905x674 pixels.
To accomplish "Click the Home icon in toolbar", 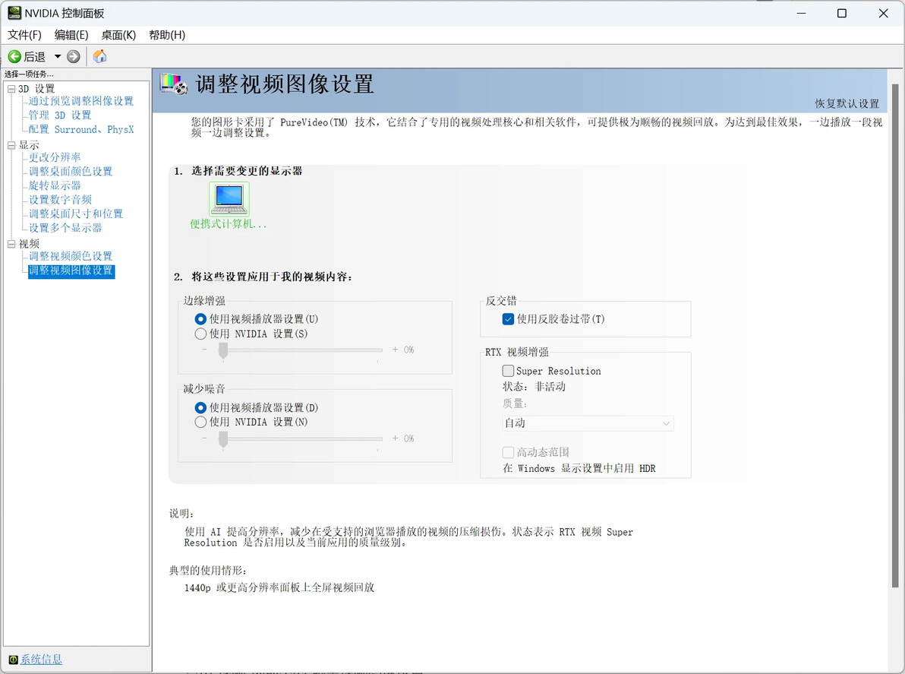I will click(x=100, y=56).
